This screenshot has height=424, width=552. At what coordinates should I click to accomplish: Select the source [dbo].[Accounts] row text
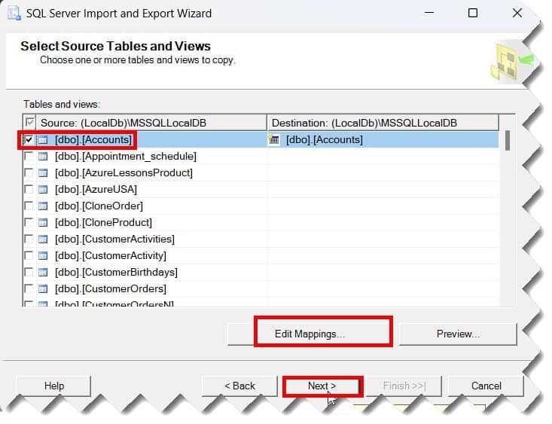click(93, 140)
